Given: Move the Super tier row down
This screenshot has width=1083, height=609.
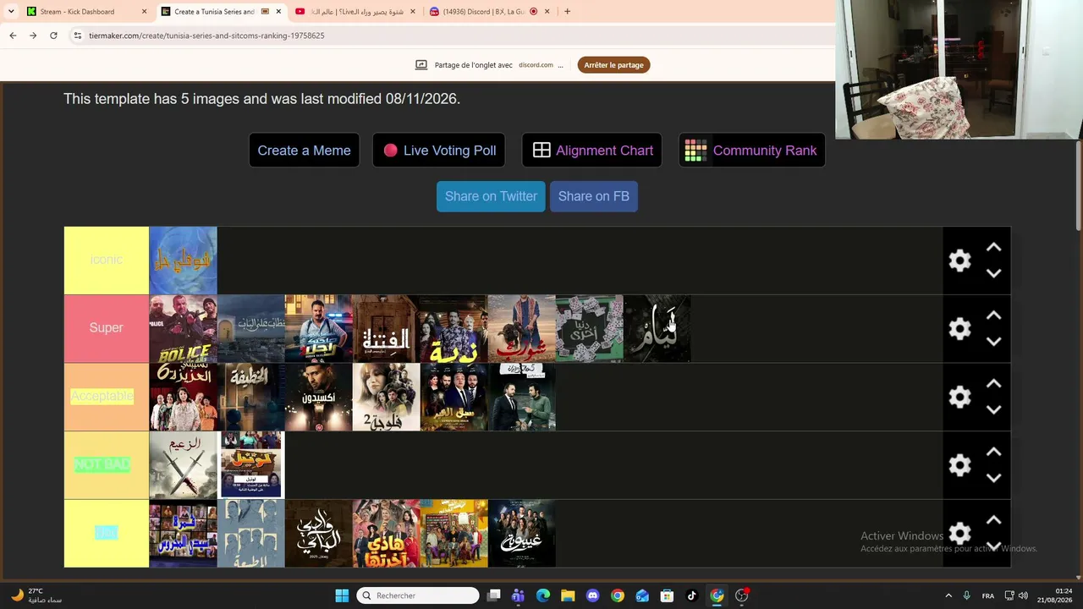Looking at the screenshot, I should [994, 342].
